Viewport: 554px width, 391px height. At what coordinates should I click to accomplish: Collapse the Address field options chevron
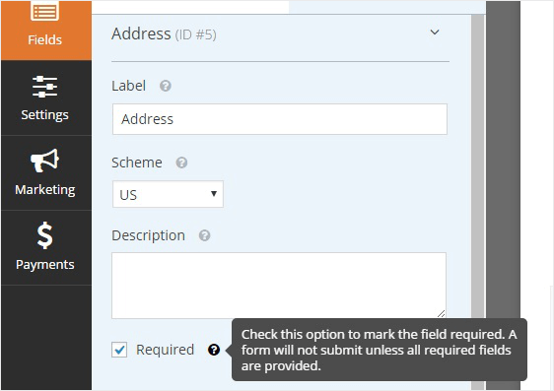coord(435,33)
